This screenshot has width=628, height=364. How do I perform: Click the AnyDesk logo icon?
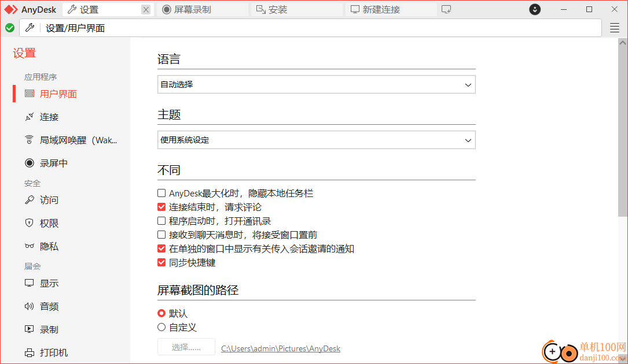pos(11,10)
